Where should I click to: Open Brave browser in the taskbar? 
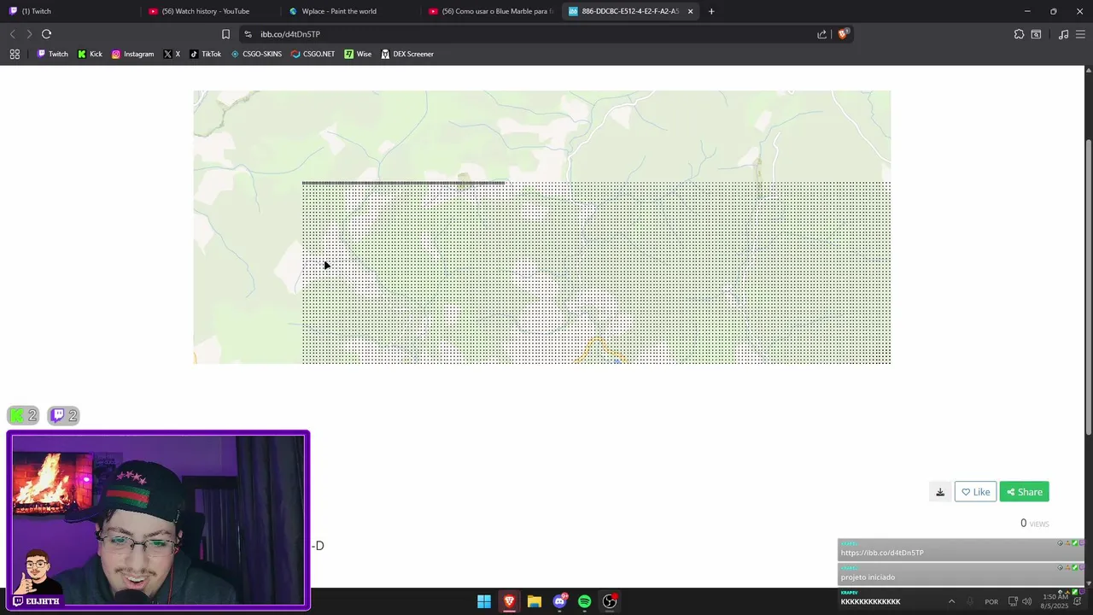pyautogui.click(x=509, y=601)
